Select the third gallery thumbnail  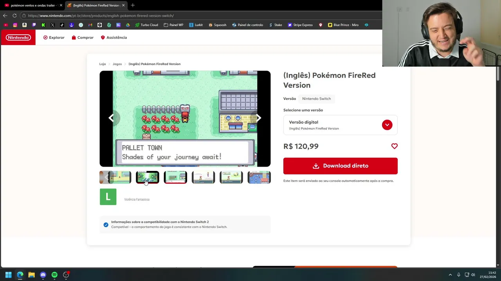click(175, 178)
